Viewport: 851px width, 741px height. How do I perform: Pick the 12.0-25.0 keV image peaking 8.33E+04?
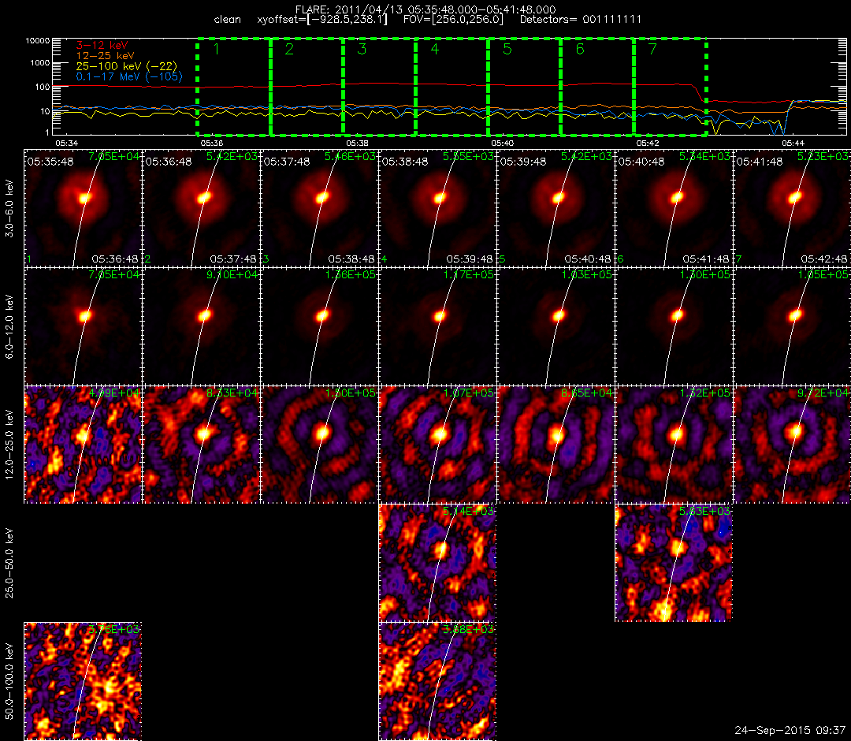[x=202, y=445]
